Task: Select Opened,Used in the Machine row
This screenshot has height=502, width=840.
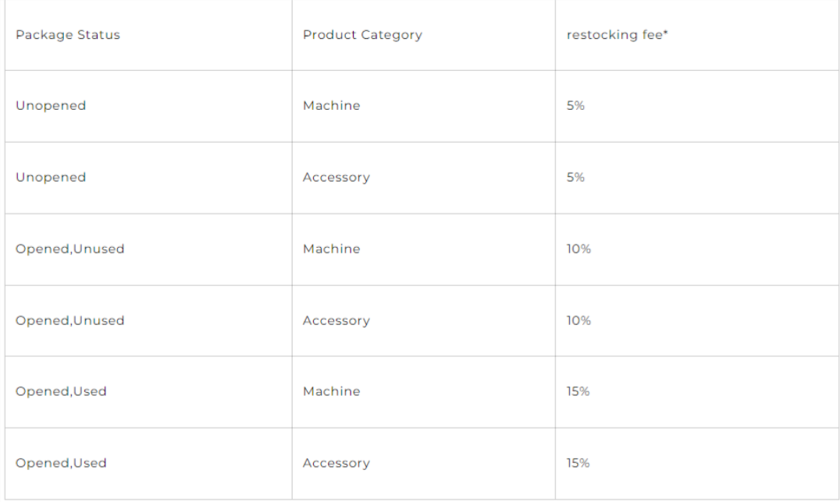Action: tap(62, 391)
